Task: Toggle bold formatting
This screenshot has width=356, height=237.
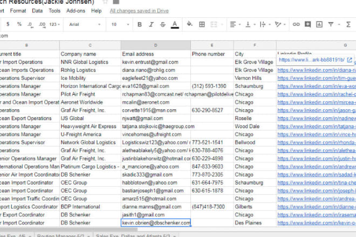Action: pyautogui.click(x=140, y=24)
